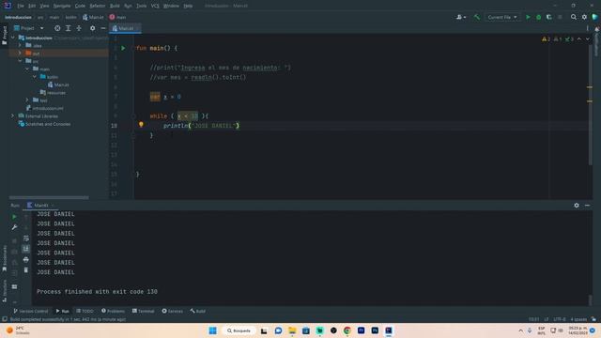Open the Version Control tool window
This screenshot has width=601, height=338.
(x=31, y=311)
